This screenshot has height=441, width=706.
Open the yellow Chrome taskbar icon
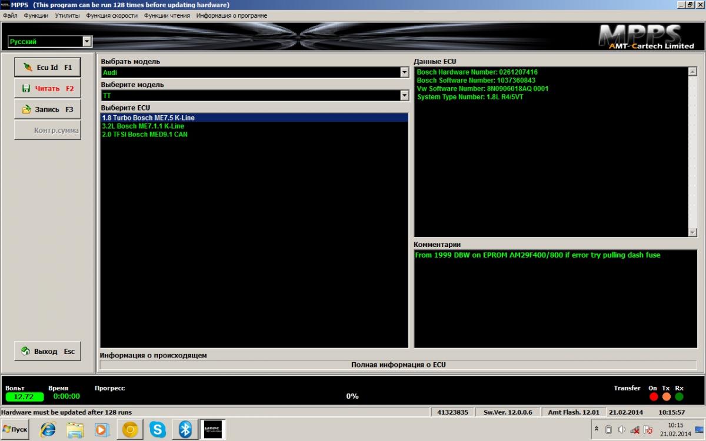(130, 430)
